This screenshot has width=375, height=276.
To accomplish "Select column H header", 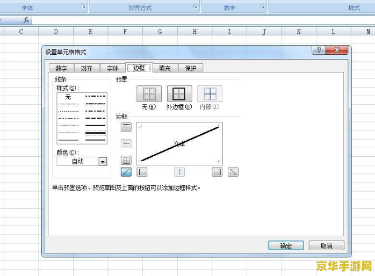I will (x=194, y=31).
